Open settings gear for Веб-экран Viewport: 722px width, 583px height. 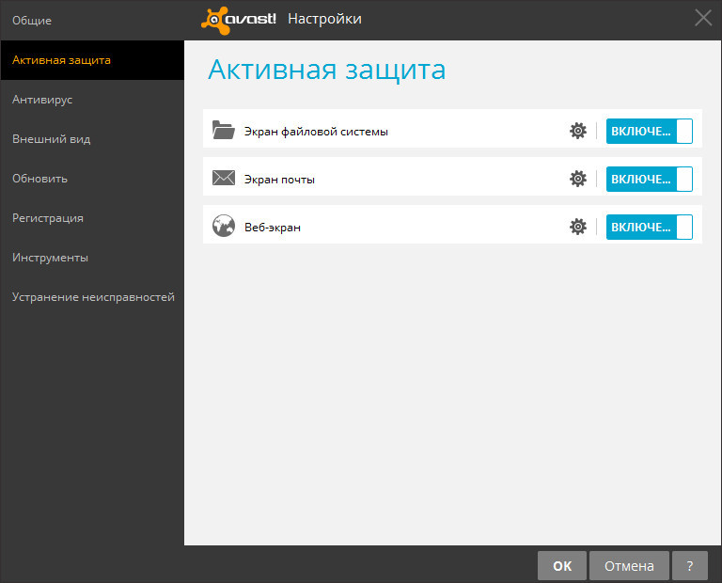pos(578,227)
